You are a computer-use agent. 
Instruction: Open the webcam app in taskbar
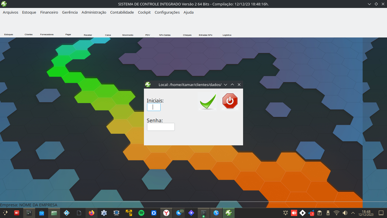(x=116, y=213)
